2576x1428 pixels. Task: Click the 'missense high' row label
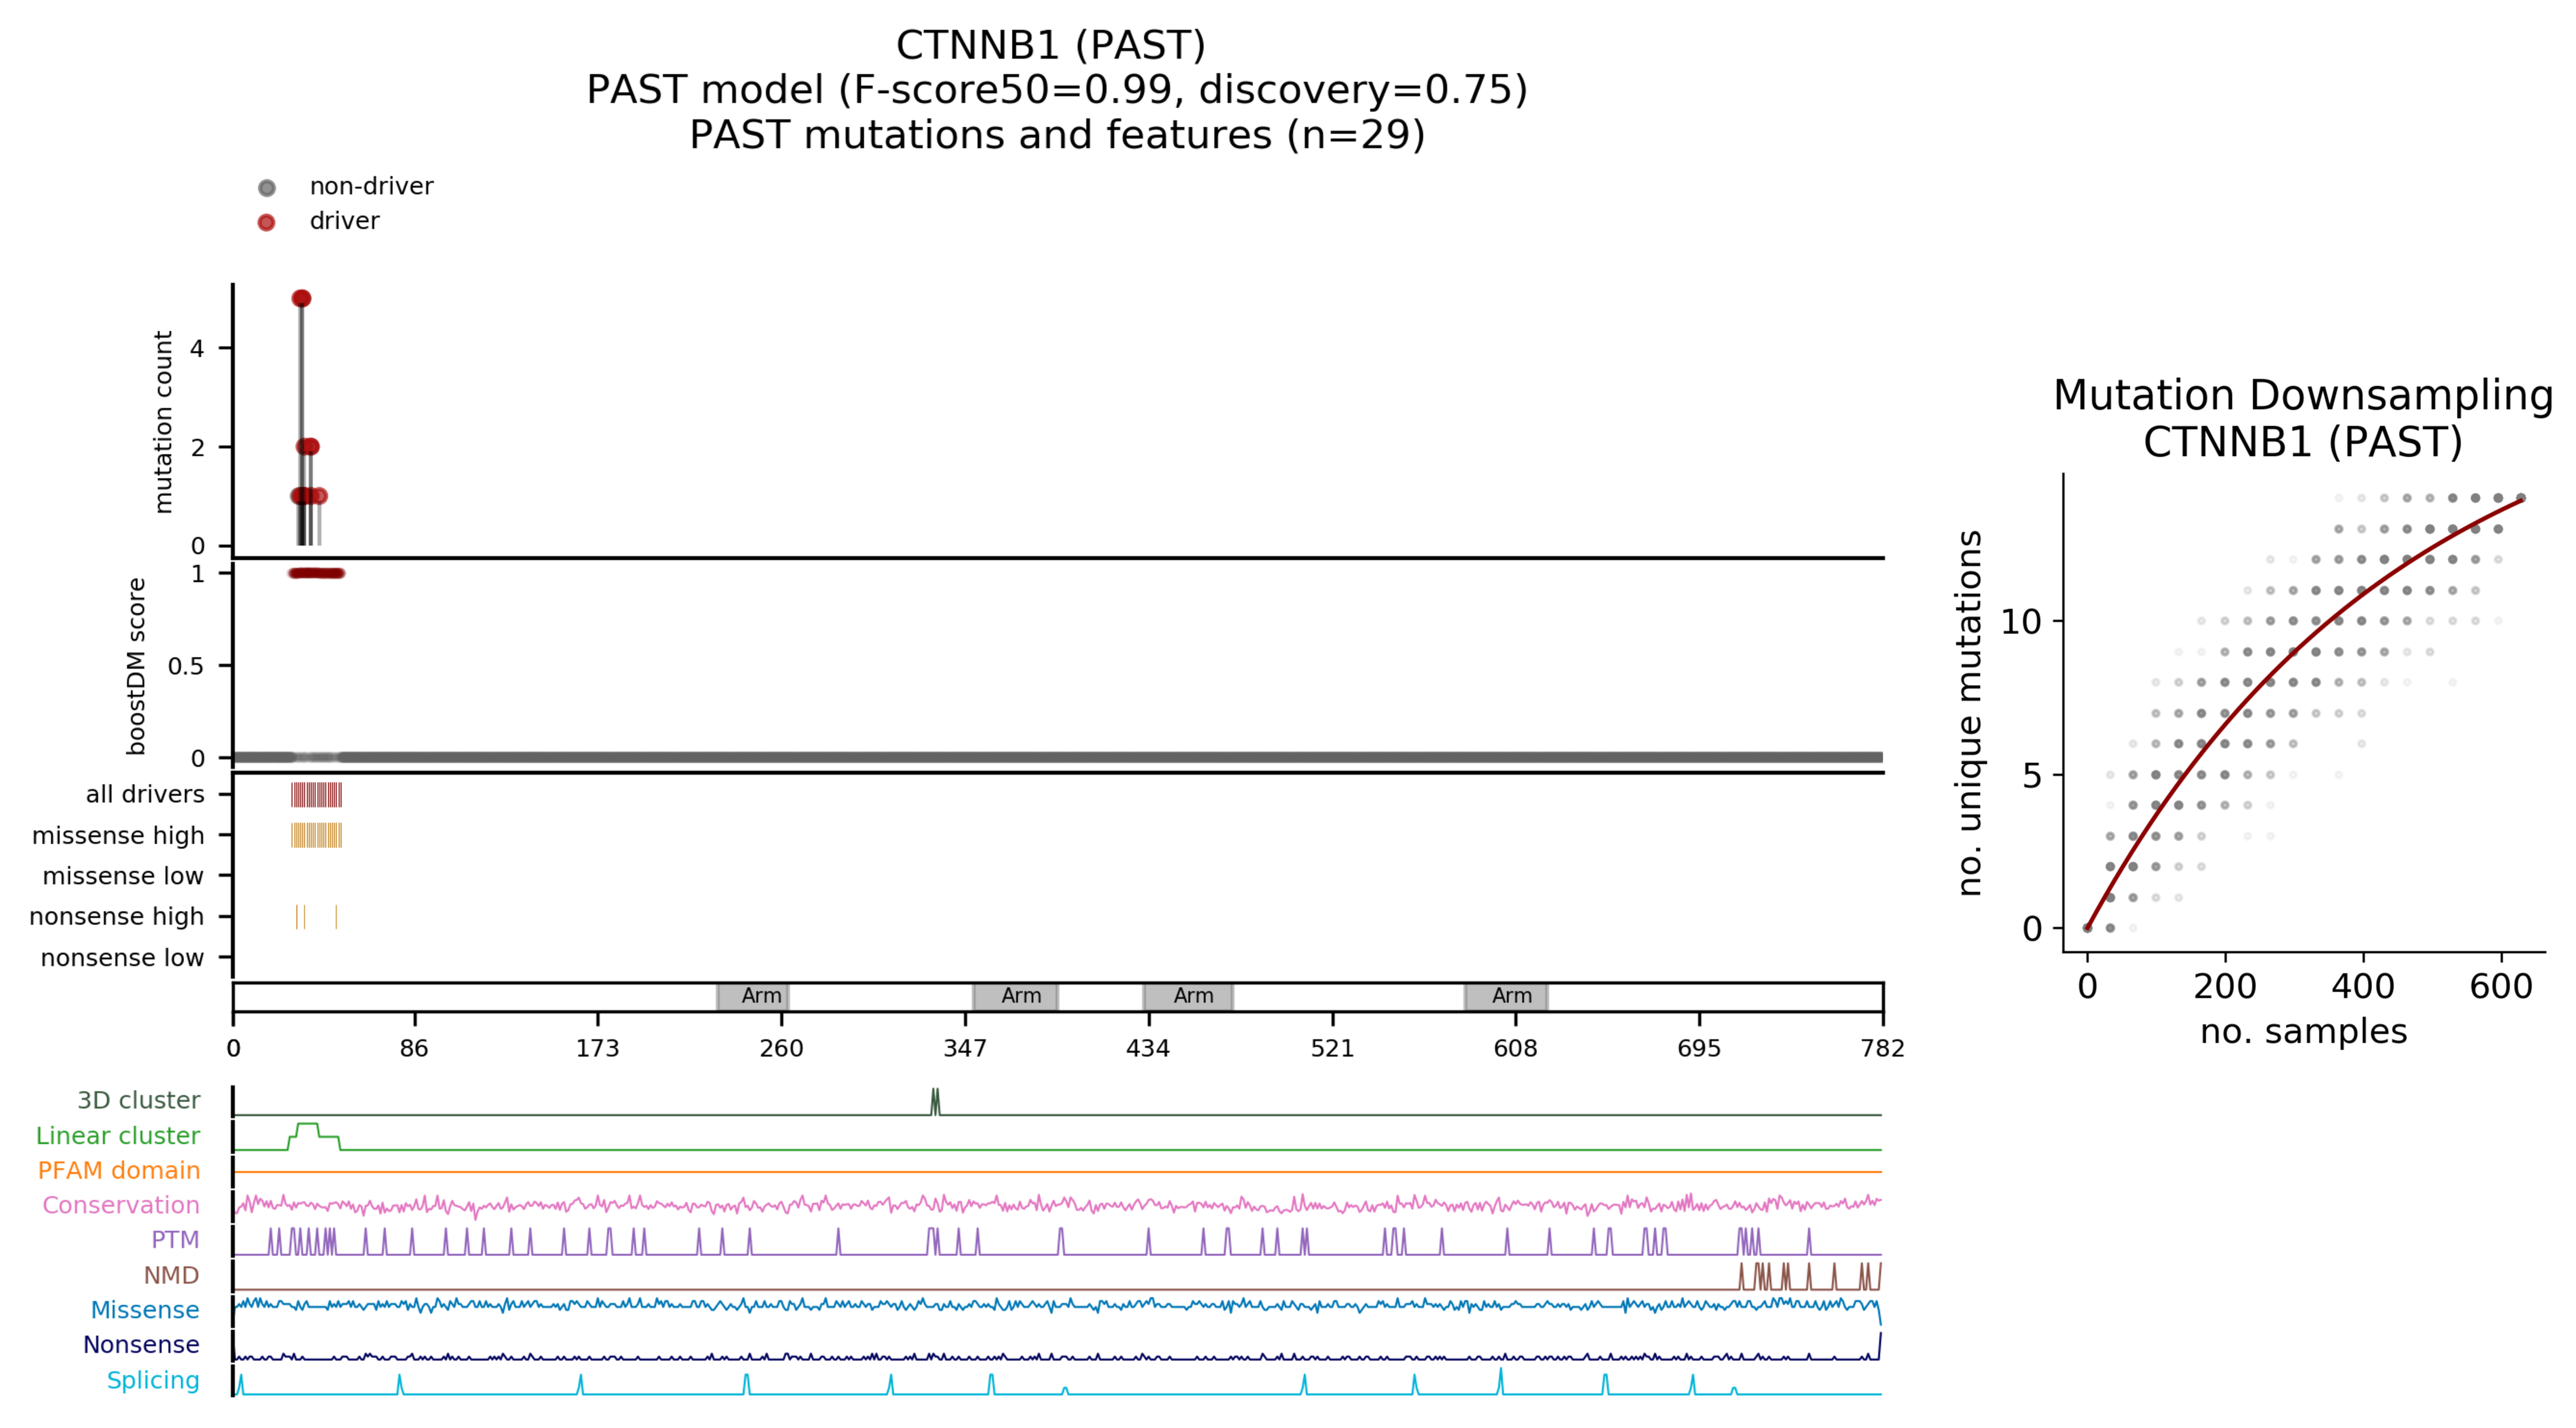pyautogui.click(x=118, y=835)
